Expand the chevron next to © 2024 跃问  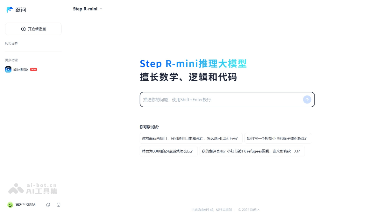(x=258, y=210)
